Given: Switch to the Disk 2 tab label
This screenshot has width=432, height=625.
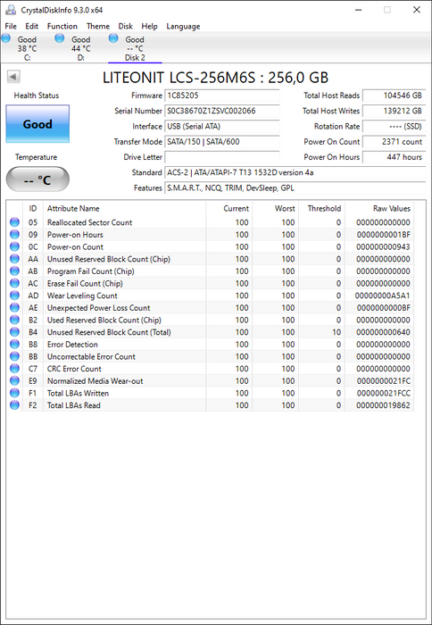Looking at the screenshot, I should pos(135,57).
